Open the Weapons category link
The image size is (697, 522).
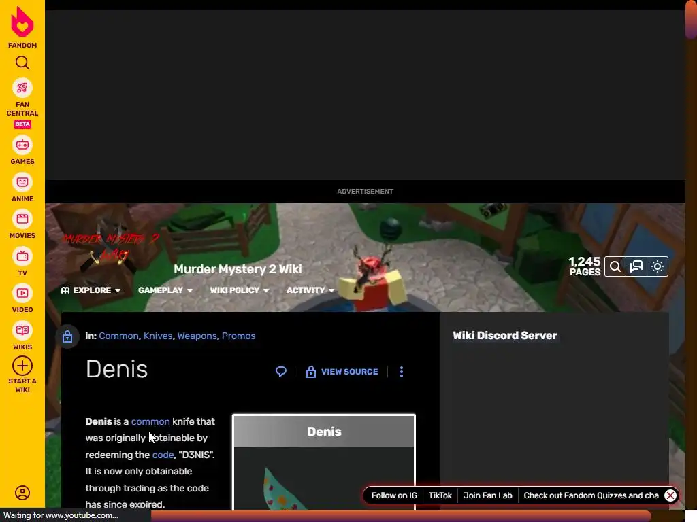[x=197, y=336]
